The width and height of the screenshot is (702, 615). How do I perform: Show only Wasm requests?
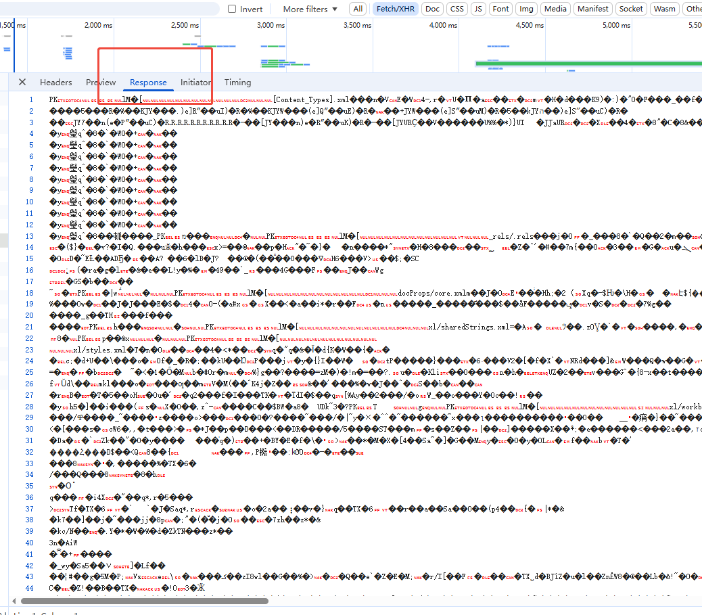[664, 9]
